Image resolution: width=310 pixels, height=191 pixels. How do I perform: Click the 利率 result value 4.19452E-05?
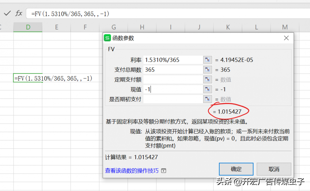237,60
